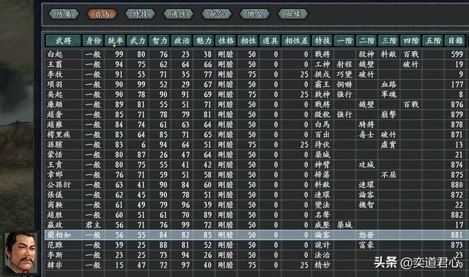Click the 目錄 column header
469x277 pixels.
pyautogui.click(x=455, y=40)
